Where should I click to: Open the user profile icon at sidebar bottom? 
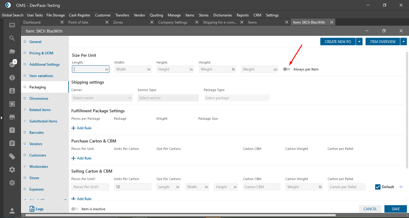coord(12,211)
